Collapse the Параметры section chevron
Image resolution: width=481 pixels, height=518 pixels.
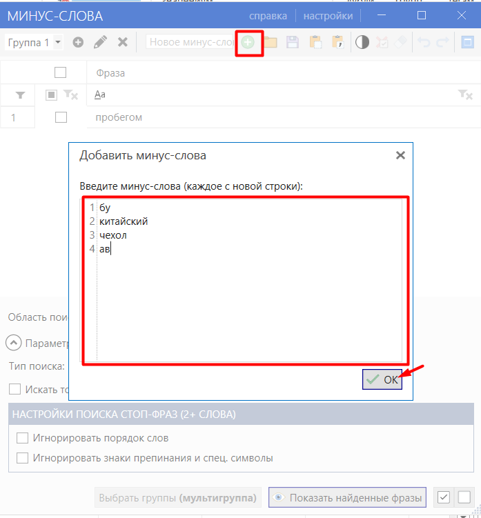[x=14, y=343]
